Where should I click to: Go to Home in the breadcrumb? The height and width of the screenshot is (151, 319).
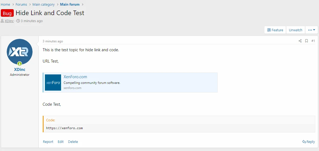coord(5,5)
